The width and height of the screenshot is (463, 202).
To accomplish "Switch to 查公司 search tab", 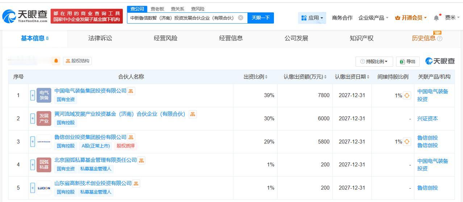I will pos(137,9).
